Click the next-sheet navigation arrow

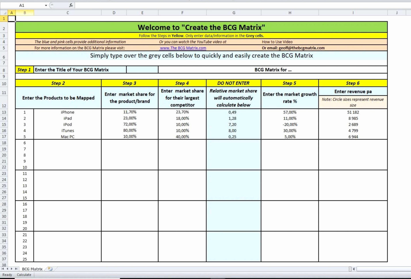pyautogui.click(x=11, y=269)
